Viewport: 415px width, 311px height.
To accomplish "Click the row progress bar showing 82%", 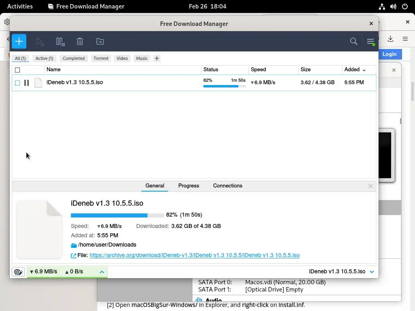I will [x=225, y=86].
